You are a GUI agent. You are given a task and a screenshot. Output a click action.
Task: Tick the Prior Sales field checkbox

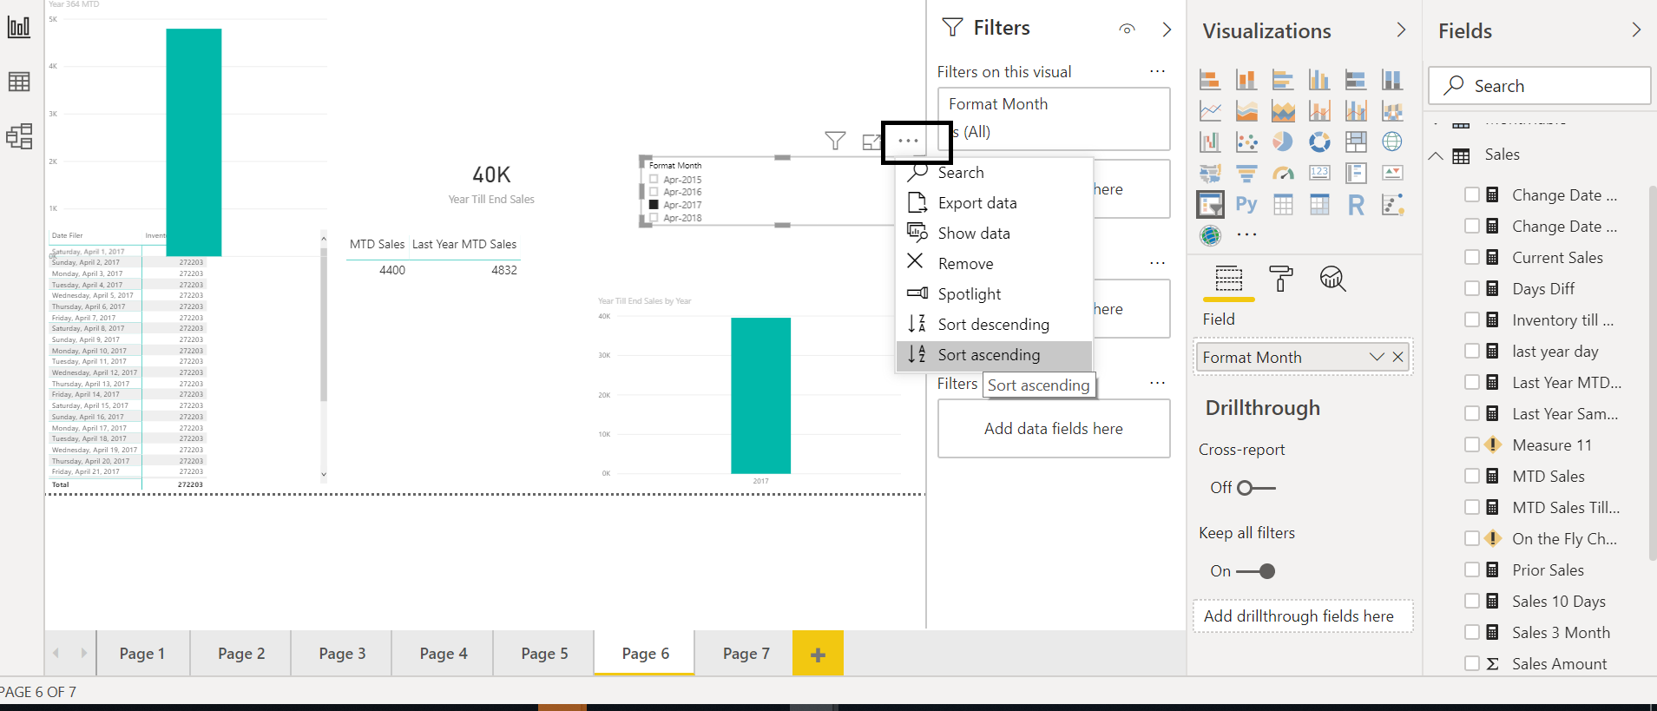click(1472, 569)
